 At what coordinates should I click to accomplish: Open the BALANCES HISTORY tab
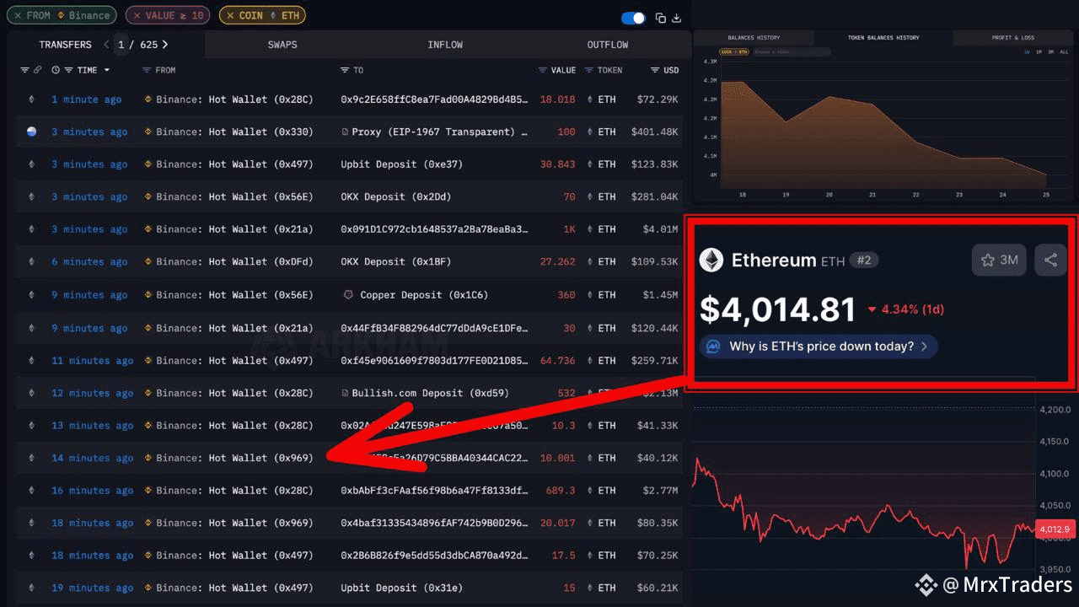[754, 38]
